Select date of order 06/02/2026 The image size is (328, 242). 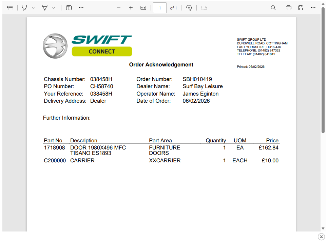[x=196, y=101]
